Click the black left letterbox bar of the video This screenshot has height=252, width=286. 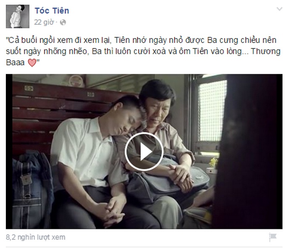pyautogui.click(x=9, y=152)
